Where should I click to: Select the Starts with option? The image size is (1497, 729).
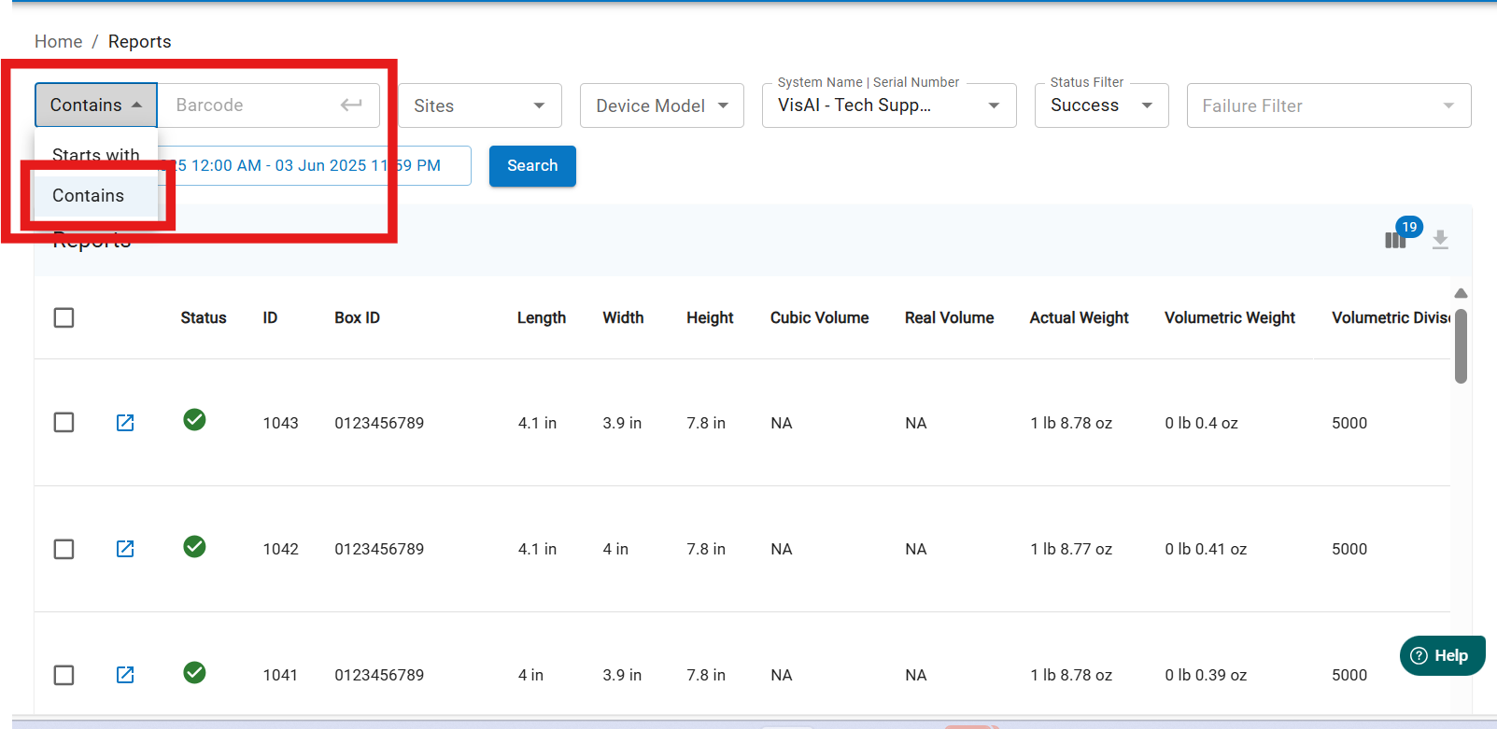click(x=95, y=154)
